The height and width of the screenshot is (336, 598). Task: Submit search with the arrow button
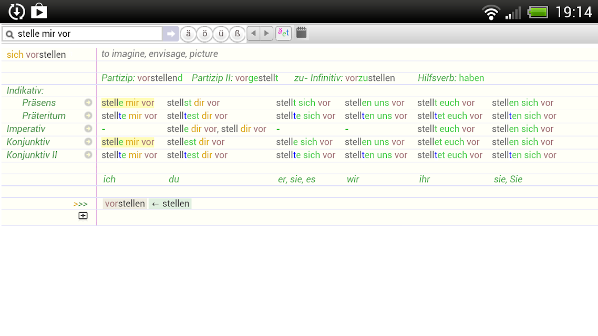coord(171,34)
